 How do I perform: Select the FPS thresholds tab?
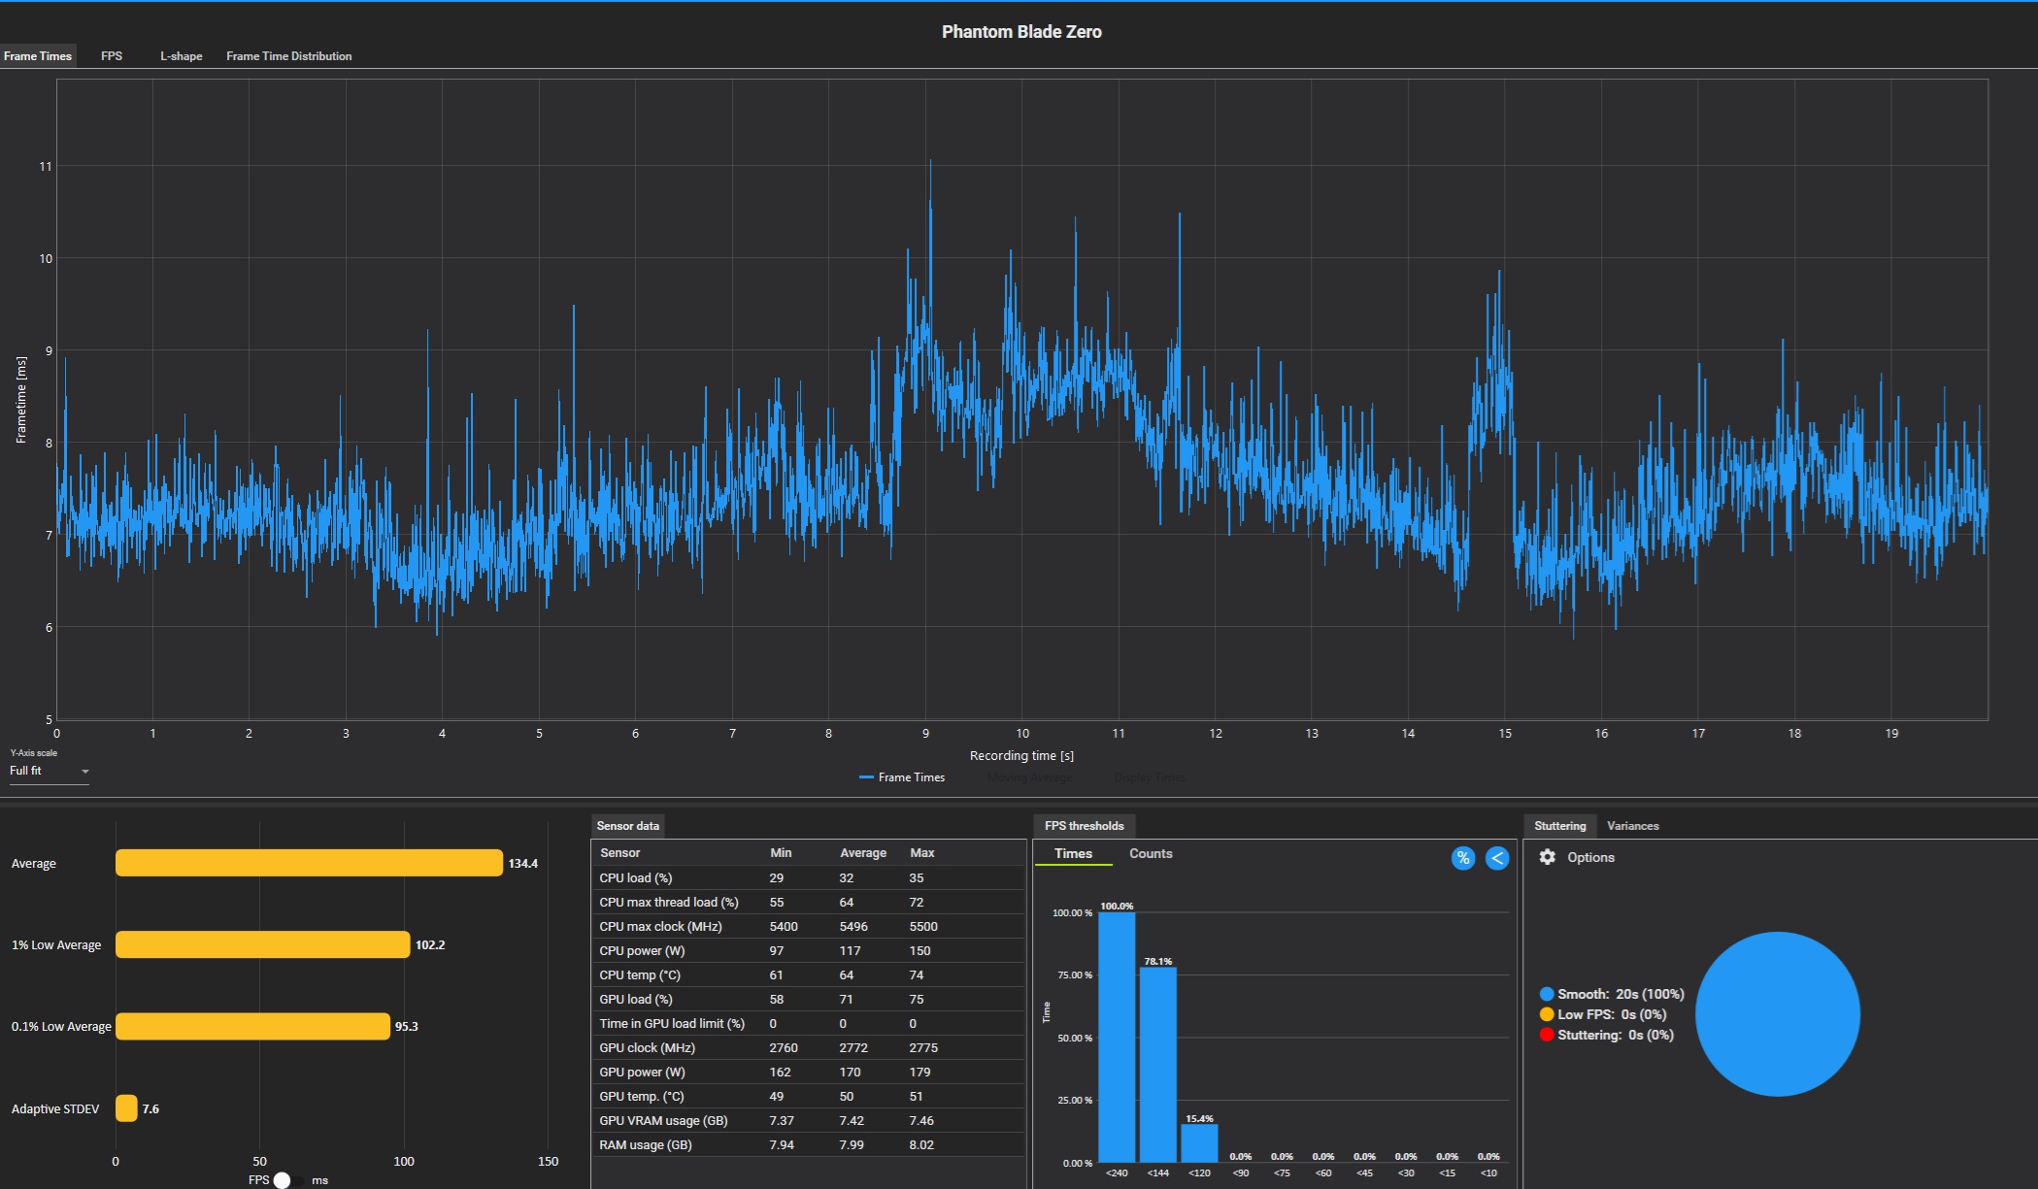pos(1084,826)
